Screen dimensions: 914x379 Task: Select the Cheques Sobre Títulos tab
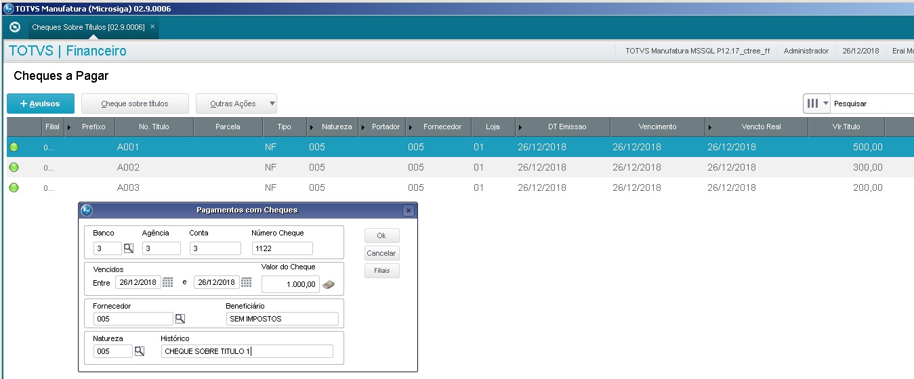point(88,27)
